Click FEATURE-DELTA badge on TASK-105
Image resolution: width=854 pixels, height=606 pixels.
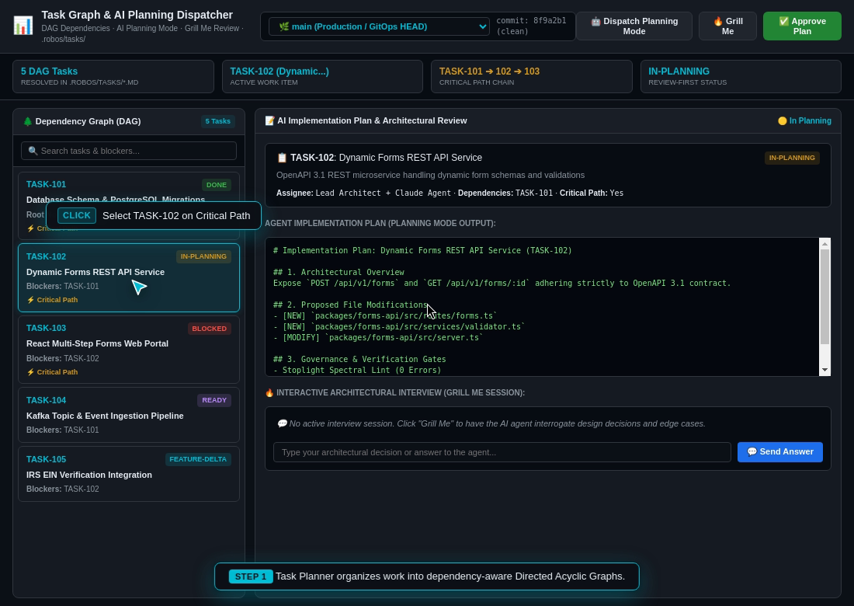click(x=198, y=459)
